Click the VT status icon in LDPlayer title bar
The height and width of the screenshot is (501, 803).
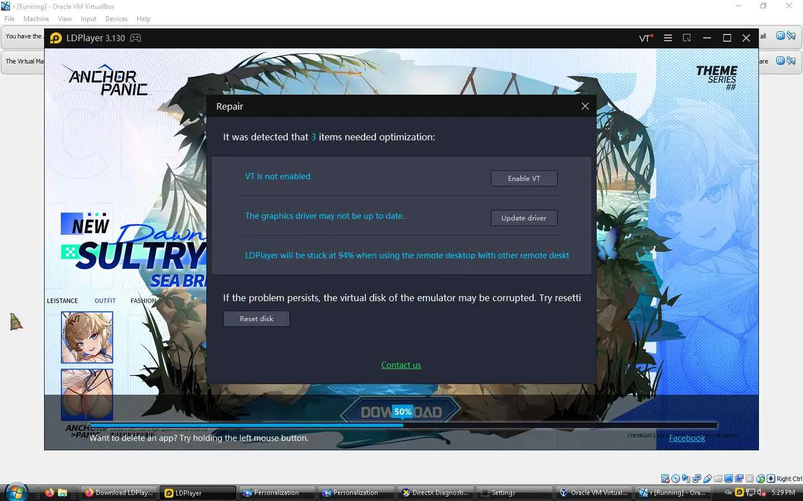click(646, 38)
